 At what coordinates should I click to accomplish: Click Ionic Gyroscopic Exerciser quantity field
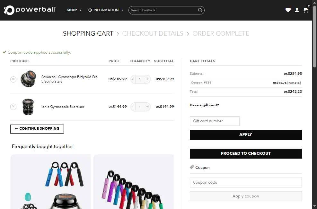(140, 107)
